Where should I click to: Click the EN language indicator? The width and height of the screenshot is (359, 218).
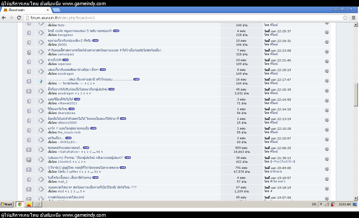click(314, 204)
